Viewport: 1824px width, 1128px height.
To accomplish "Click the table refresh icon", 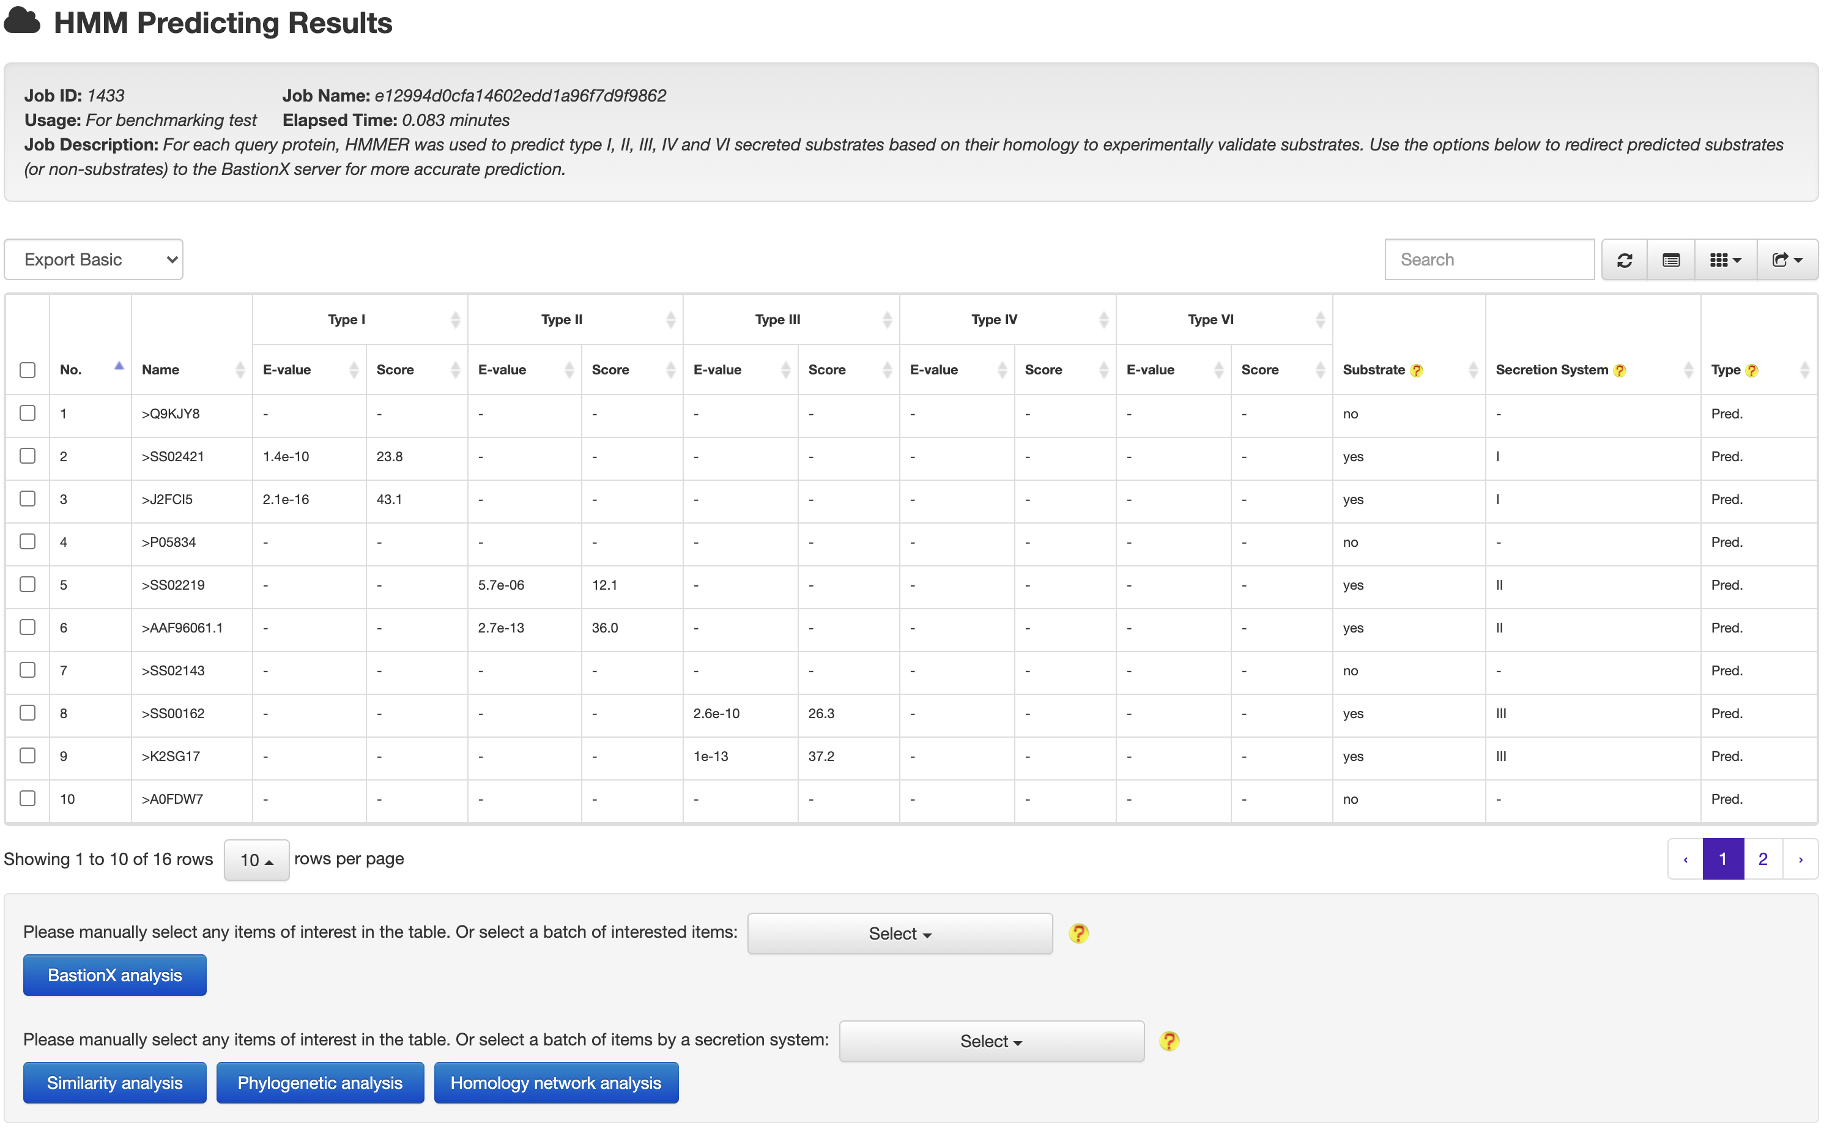I will [1624, 259].
